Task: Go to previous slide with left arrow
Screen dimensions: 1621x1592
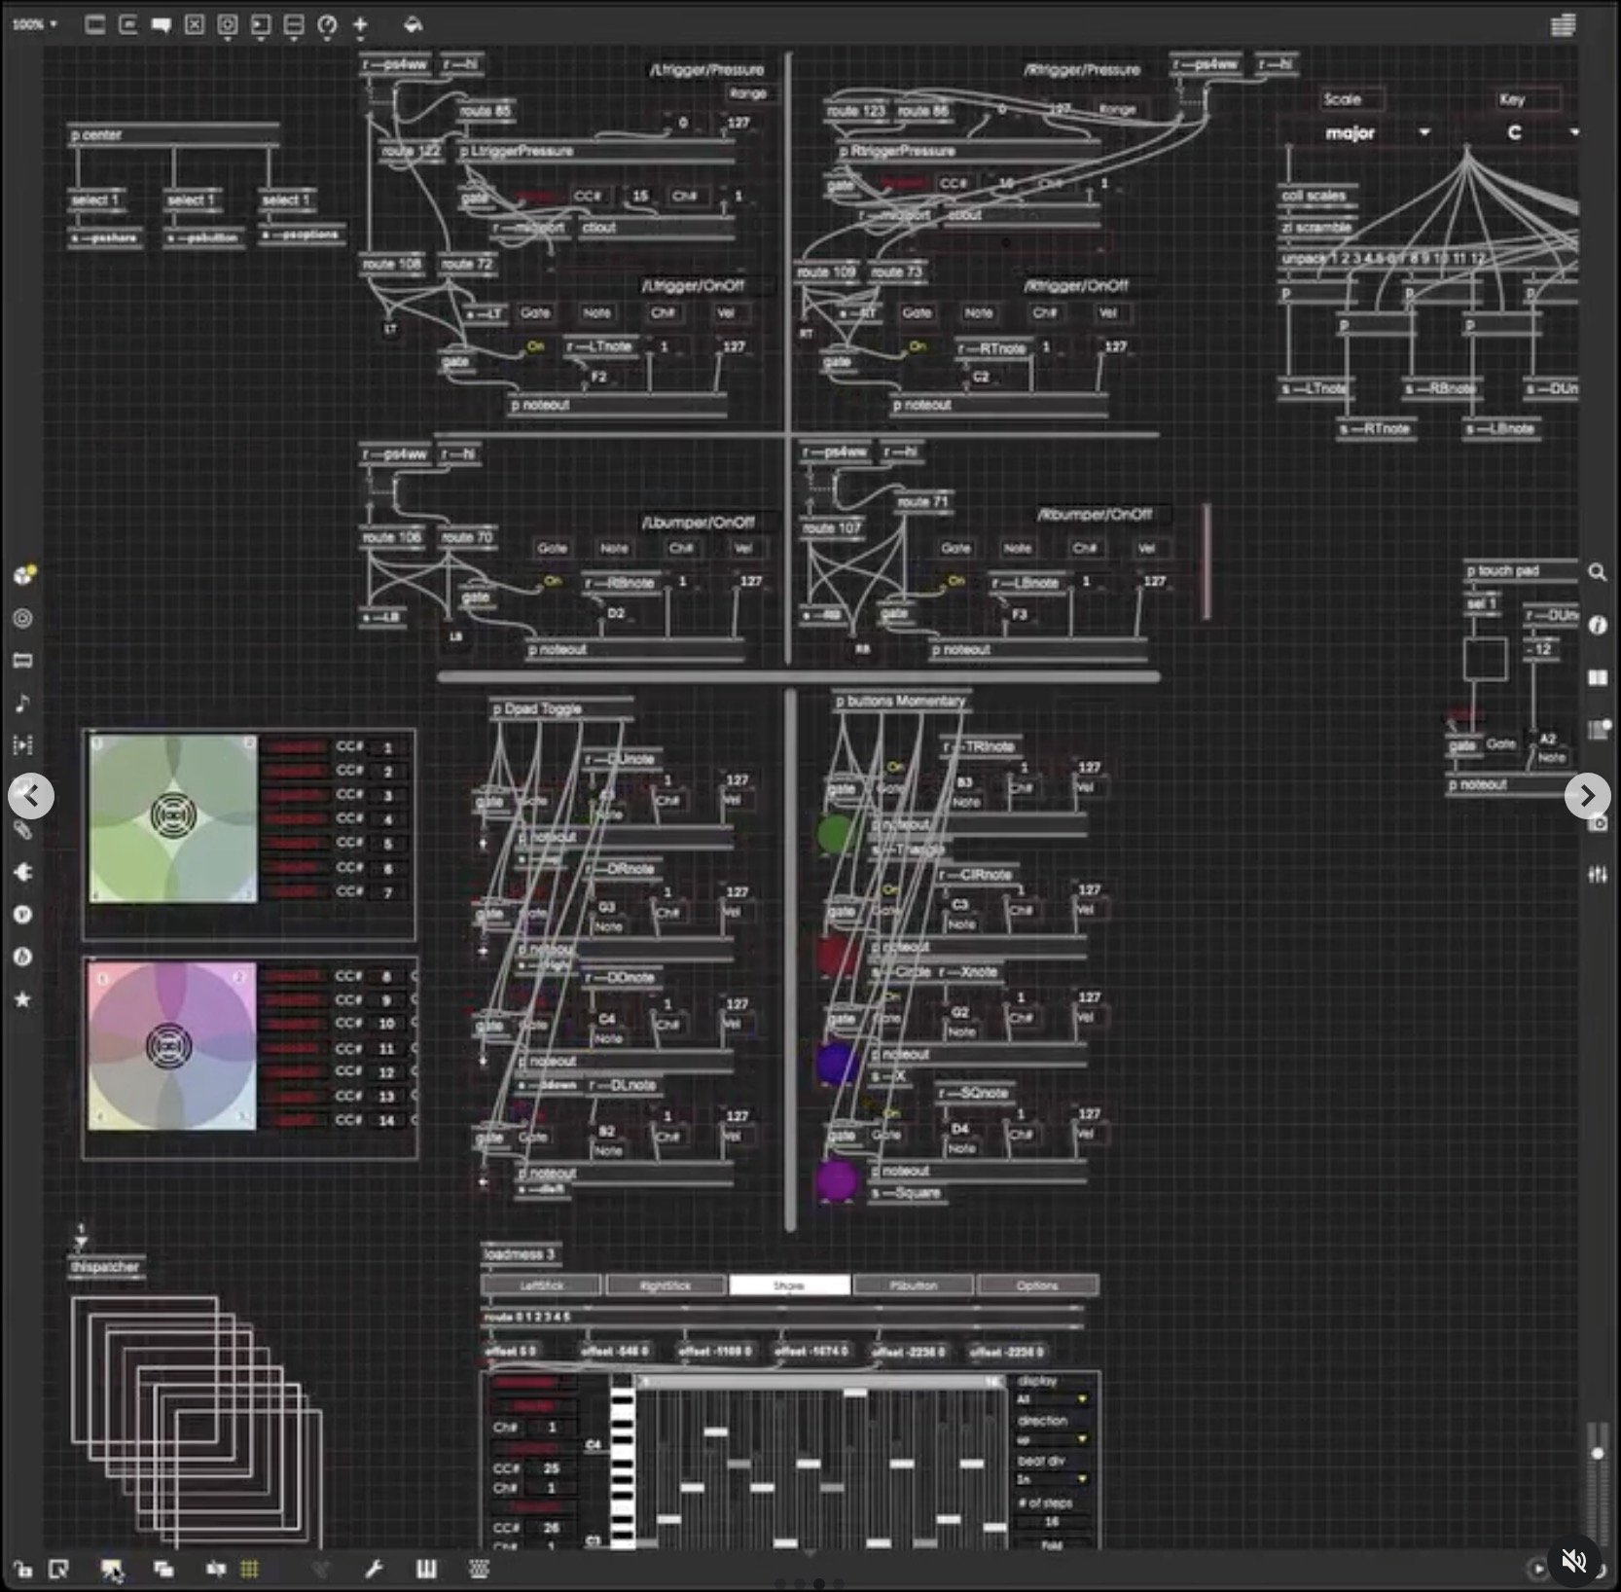Action: (31, 796)
